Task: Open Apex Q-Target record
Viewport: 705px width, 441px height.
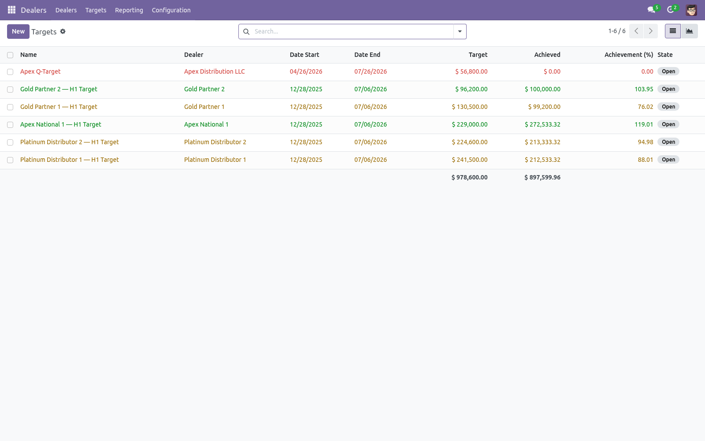Action: (x=41, y=71)
